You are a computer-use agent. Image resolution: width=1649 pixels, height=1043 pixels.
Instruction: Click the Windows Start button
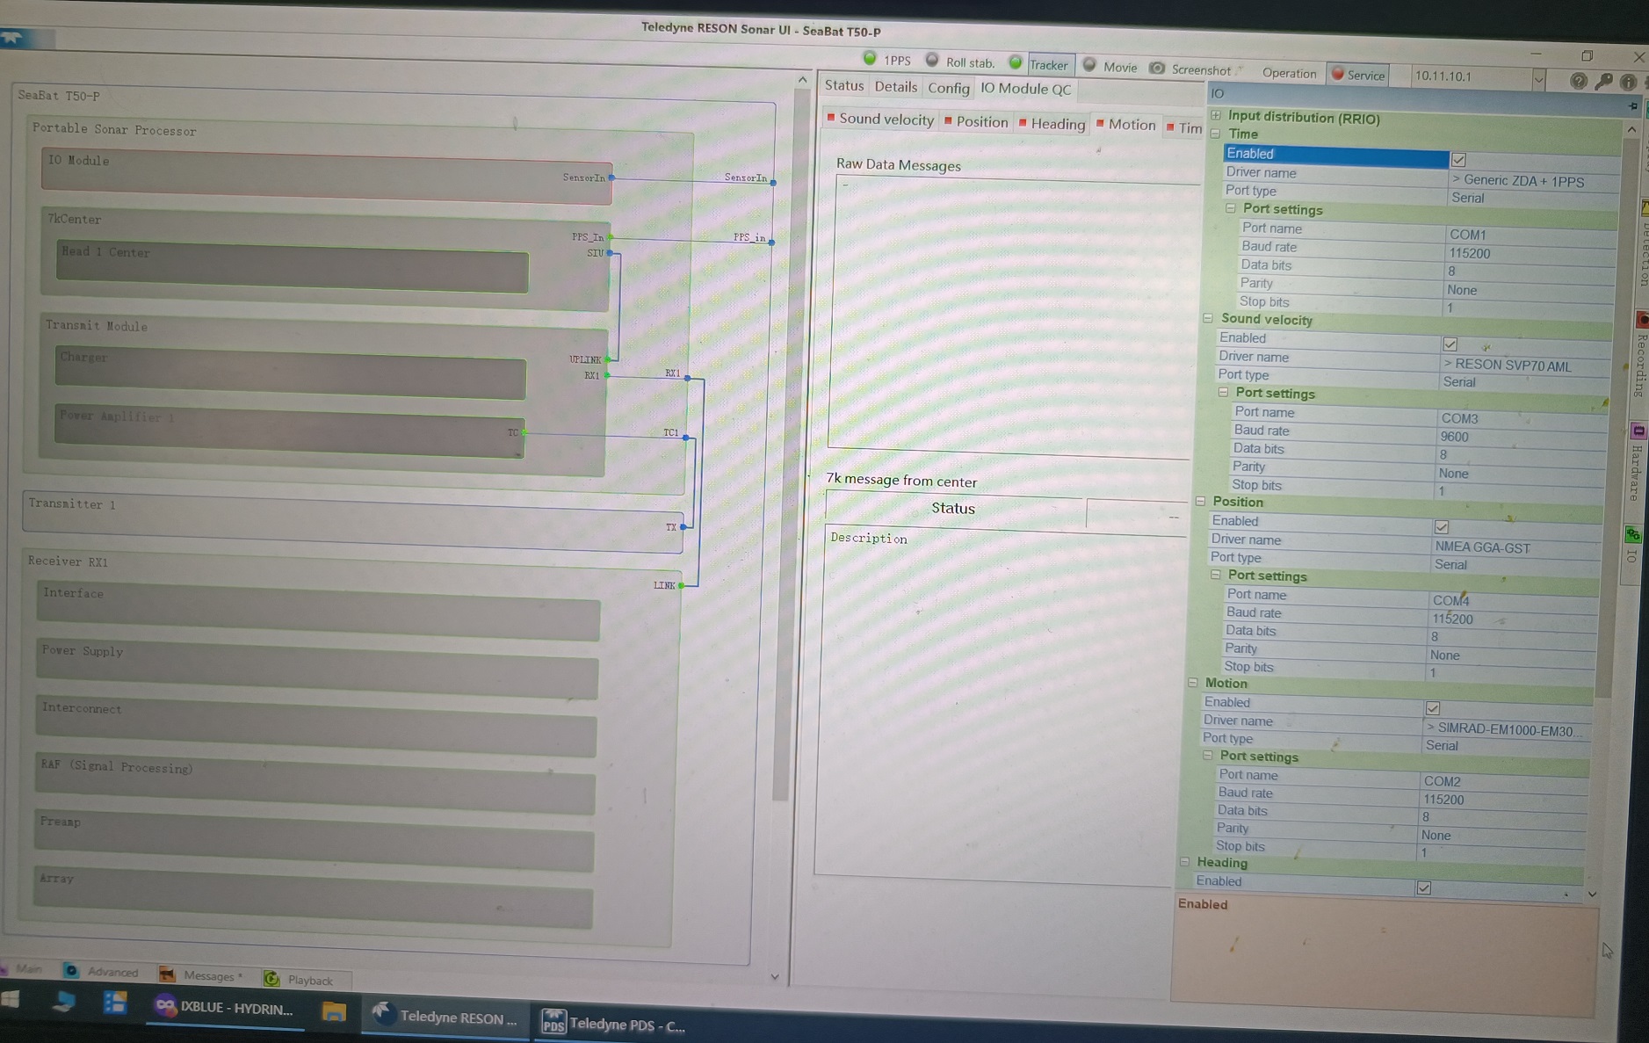12,998
